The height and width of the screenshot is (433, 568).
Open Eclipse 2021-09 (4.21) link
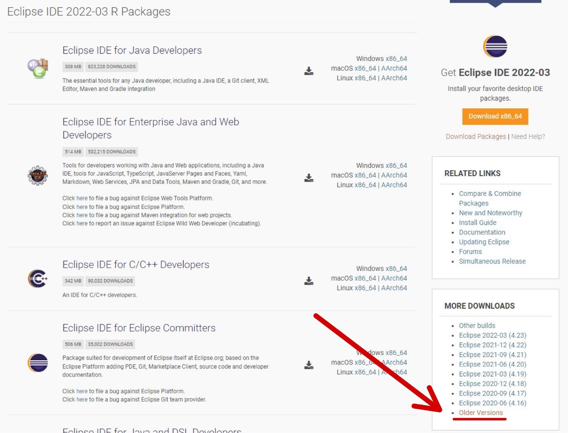point(493,355)
